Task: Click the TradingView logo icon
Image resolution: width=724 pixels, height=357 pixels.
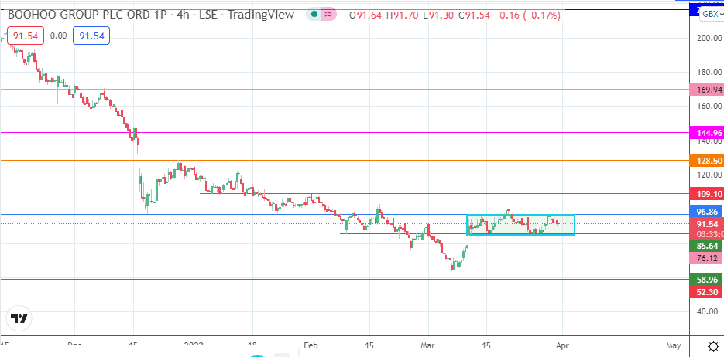Action: (19, 319)
